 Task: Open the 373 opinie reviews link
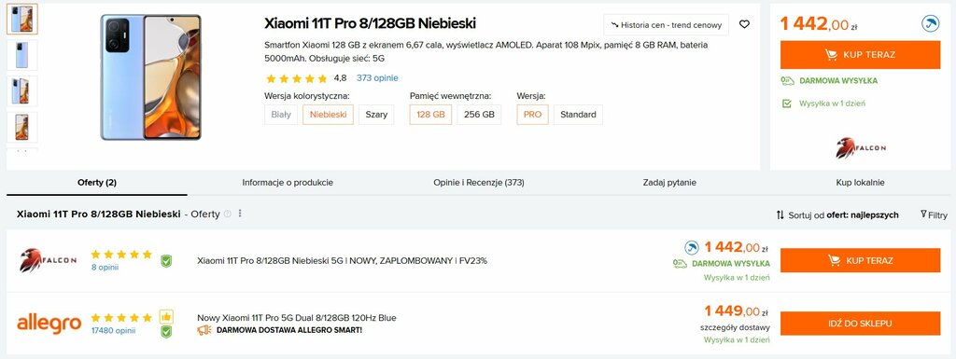point(377,78)
